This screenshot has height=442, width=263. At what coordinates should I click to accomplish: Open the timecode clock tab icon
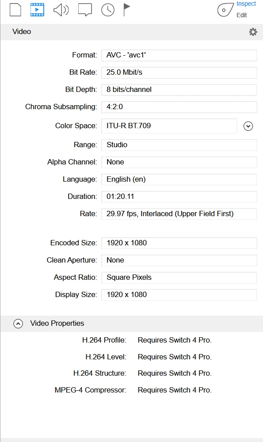[108, 10]
